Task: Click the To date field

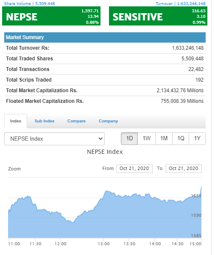Action: pyautogui.click(x=184, y=168)
